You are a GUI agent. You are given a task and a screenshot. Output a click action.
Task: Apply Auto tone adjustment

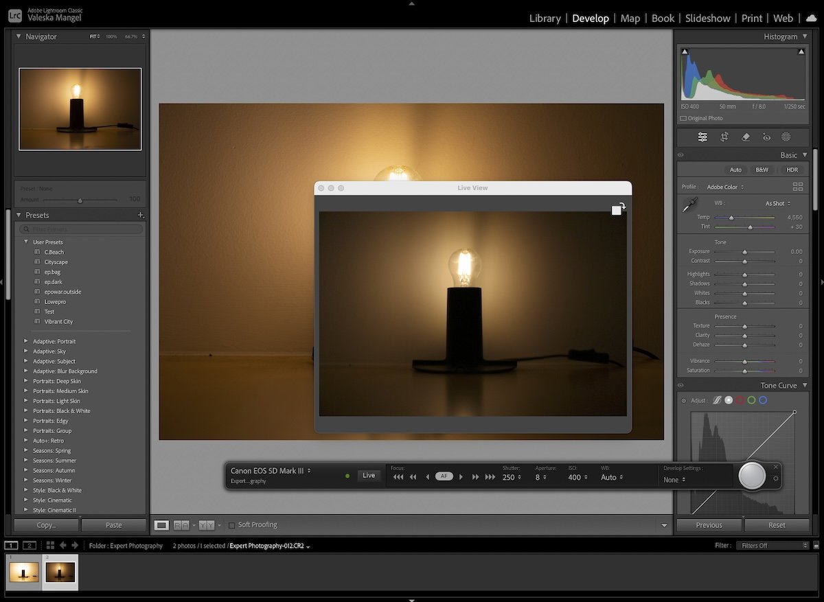point(735,170)
